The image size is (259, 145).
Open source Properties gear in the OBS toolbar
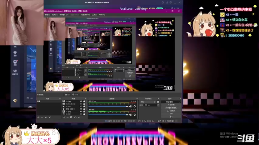[x=68, y=95]
